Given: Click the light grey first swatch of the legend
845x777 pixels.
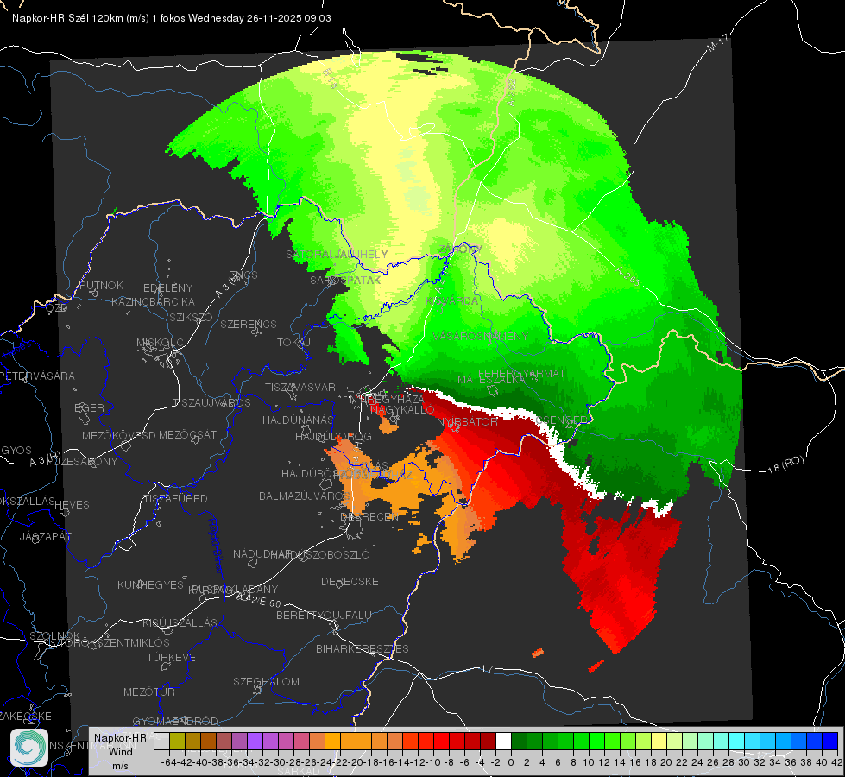Looking at the screenshot, I should pyautogui.click(x=161, y=742).
